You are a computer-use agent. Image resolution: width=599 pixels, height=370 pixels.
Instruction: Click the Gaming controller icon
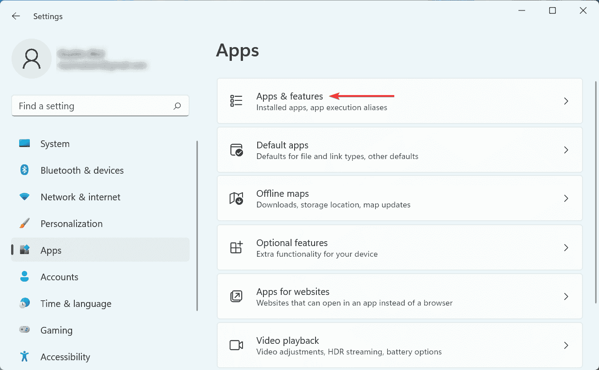point(24,330)
